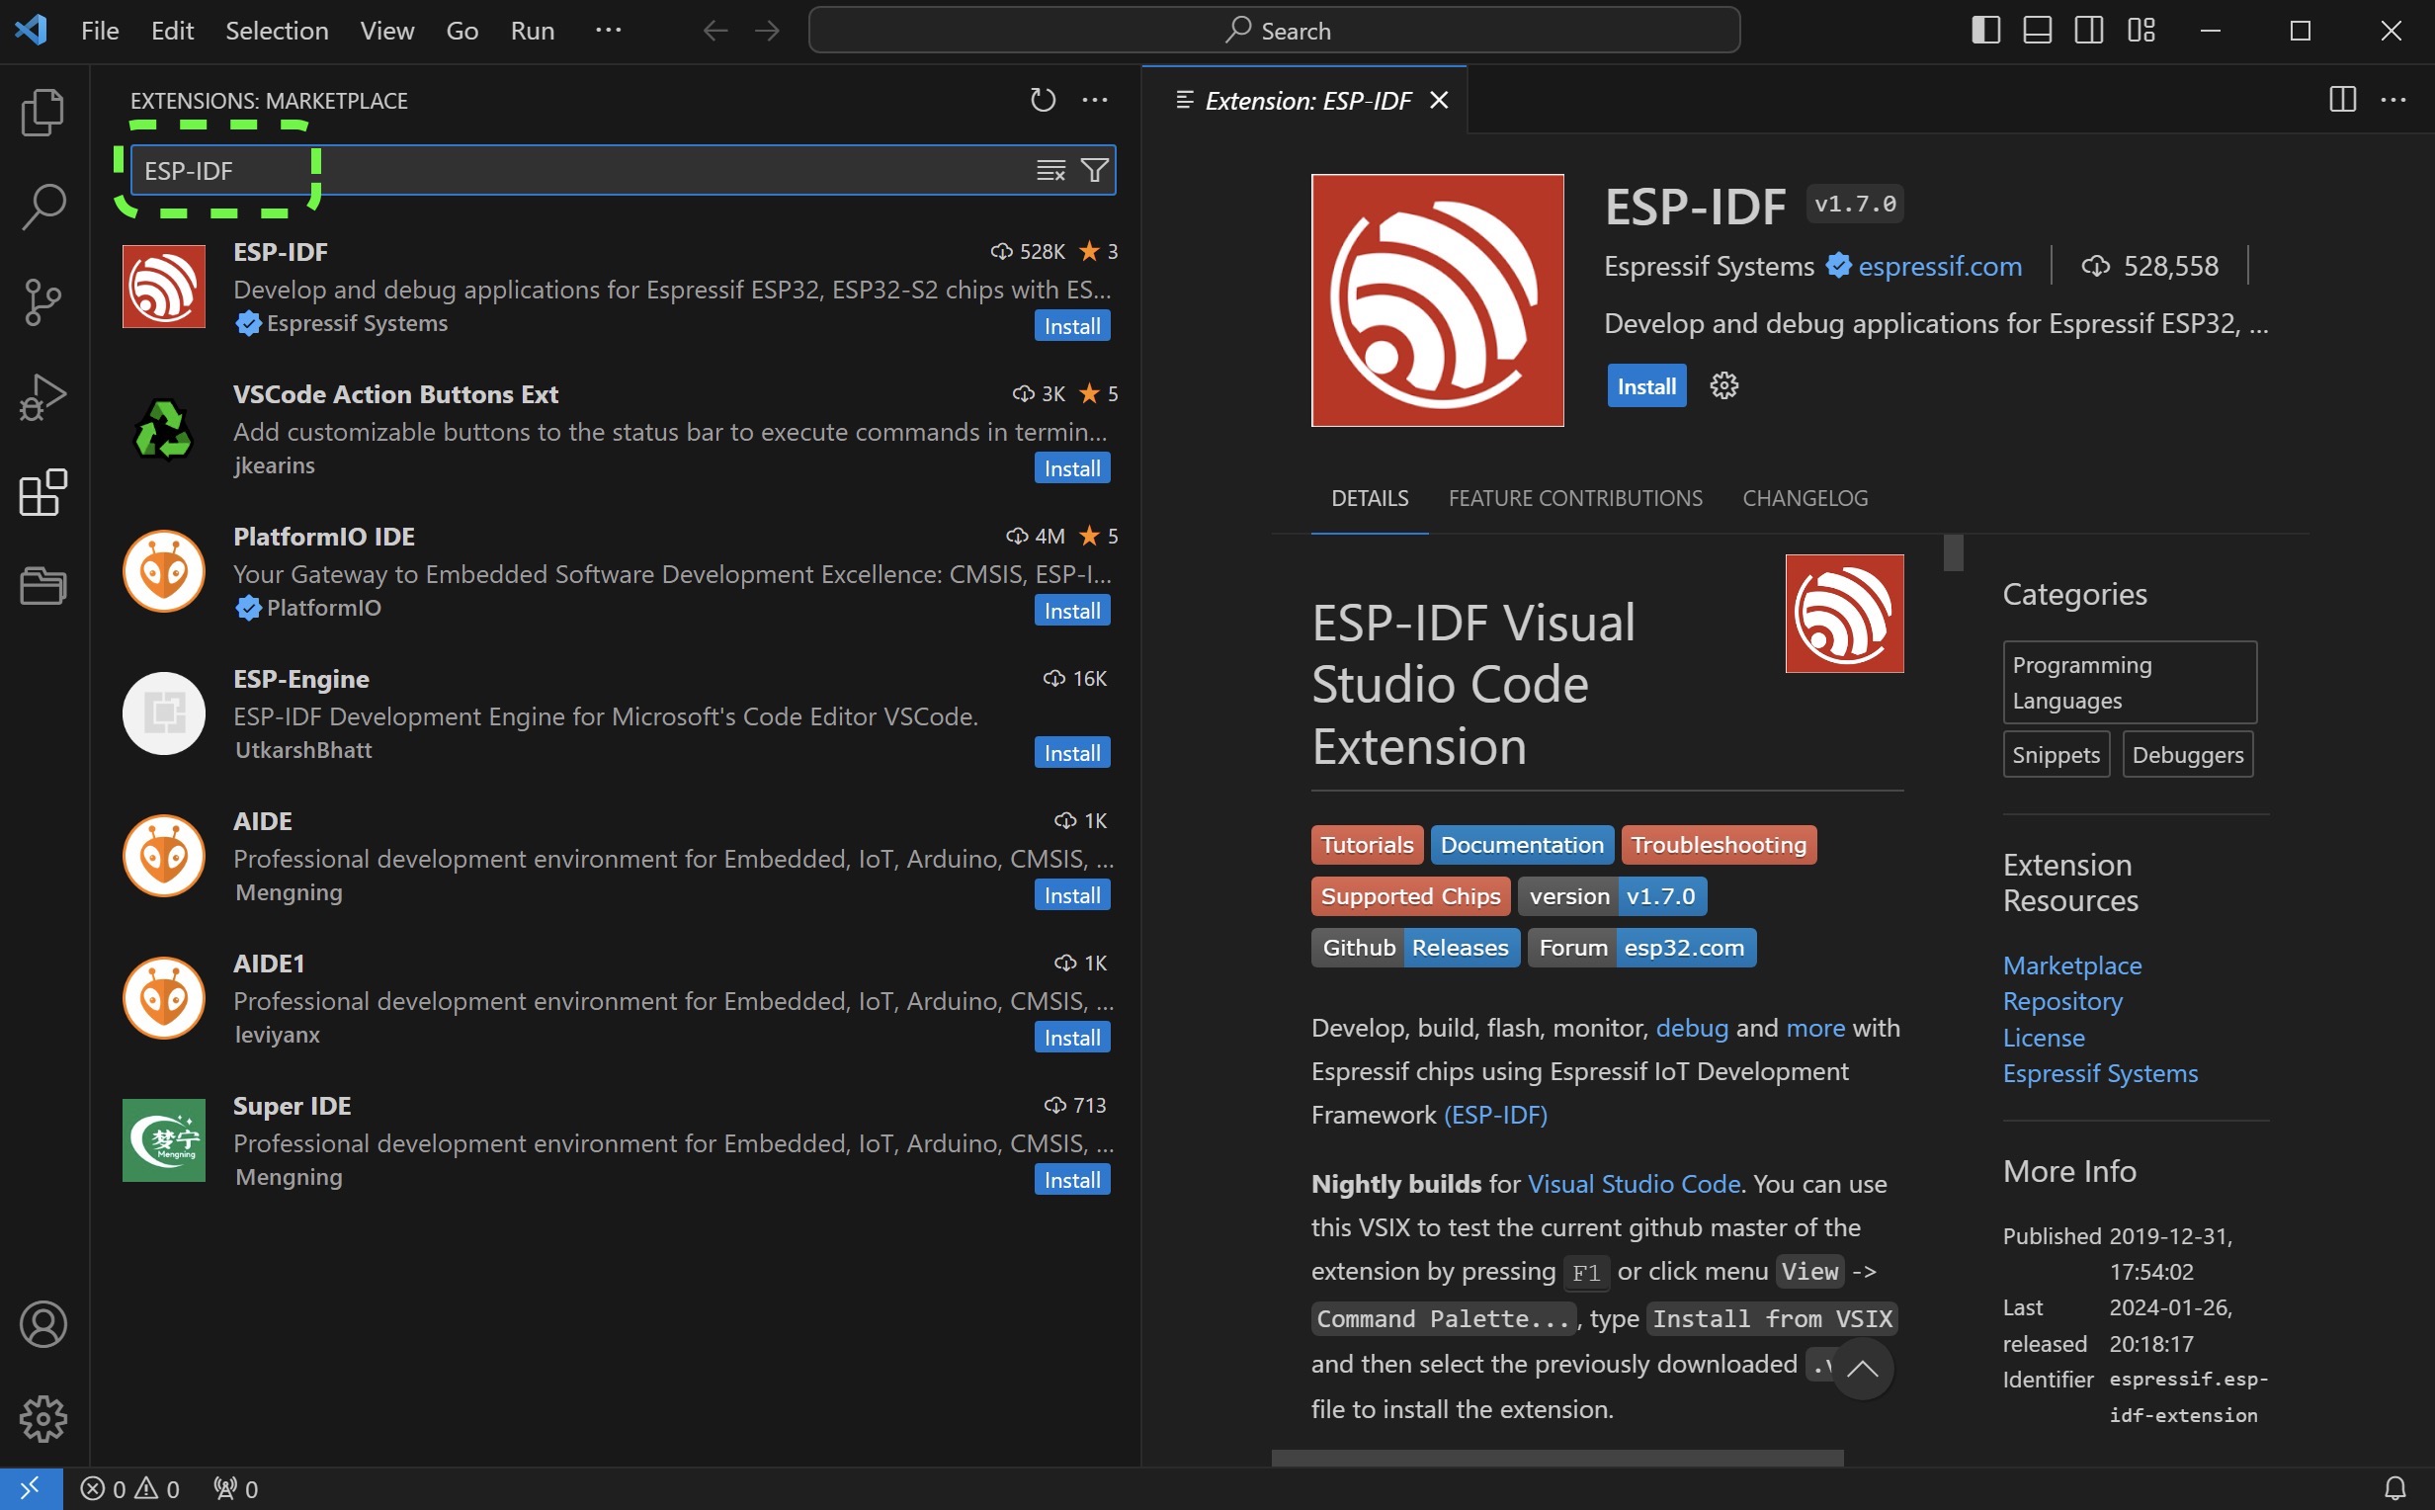Open the Repository resource link
The image size is (2435, 1510).
(2061, 1002)
